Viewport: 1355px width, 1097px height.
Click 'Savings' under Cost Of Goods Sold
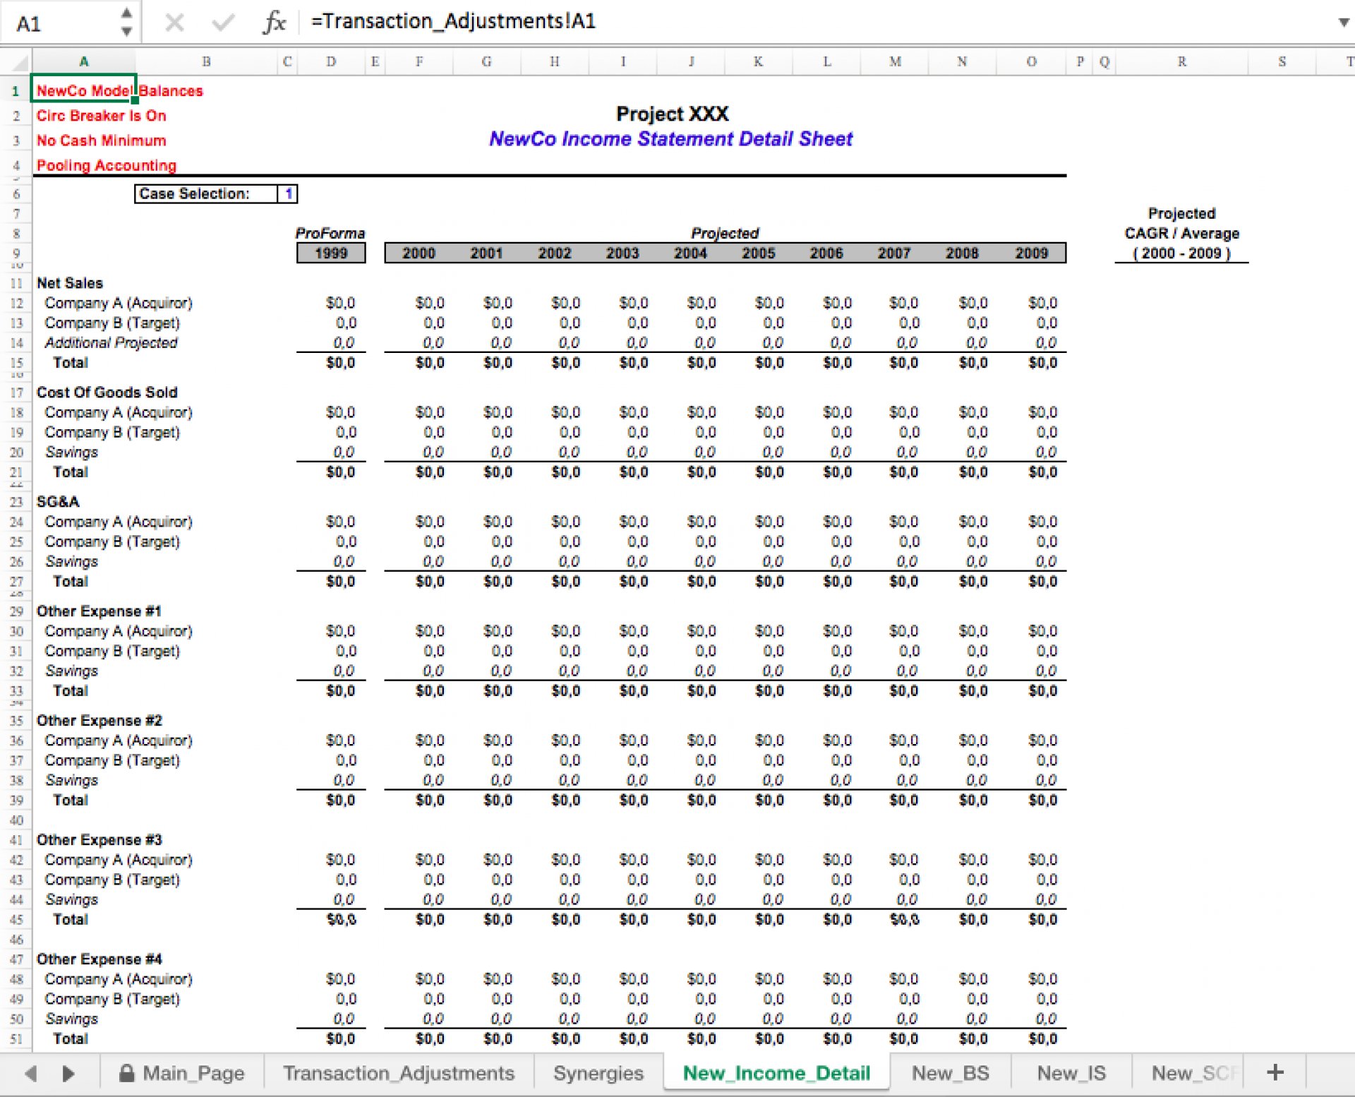pyautogui.click(x=71, y=452)
